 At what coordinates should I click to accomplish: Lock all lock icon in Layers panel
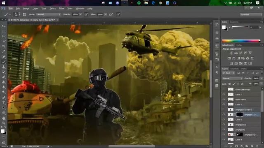(242, 84)
